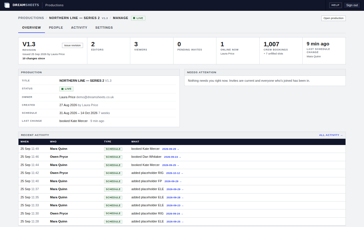Image resolution: width=364 pixels, height=227 pixels.
Task: Click the owner email demo@dreamsheets.co.uk
Action: pyautogui.click(x=95, y=97)
